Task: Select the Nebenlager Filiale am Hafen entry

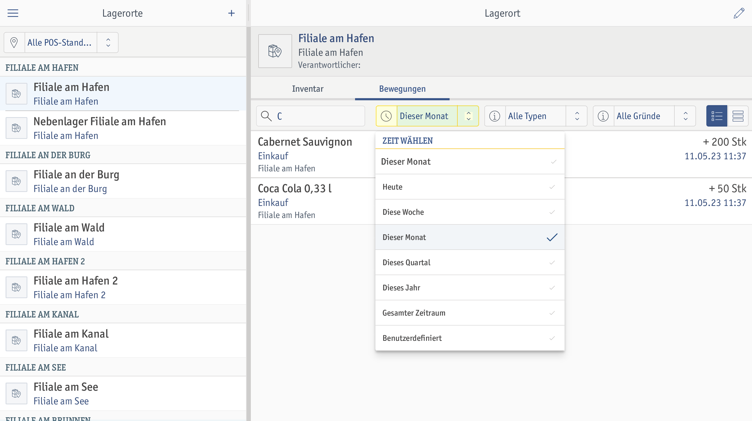Action: click(123, 128)
